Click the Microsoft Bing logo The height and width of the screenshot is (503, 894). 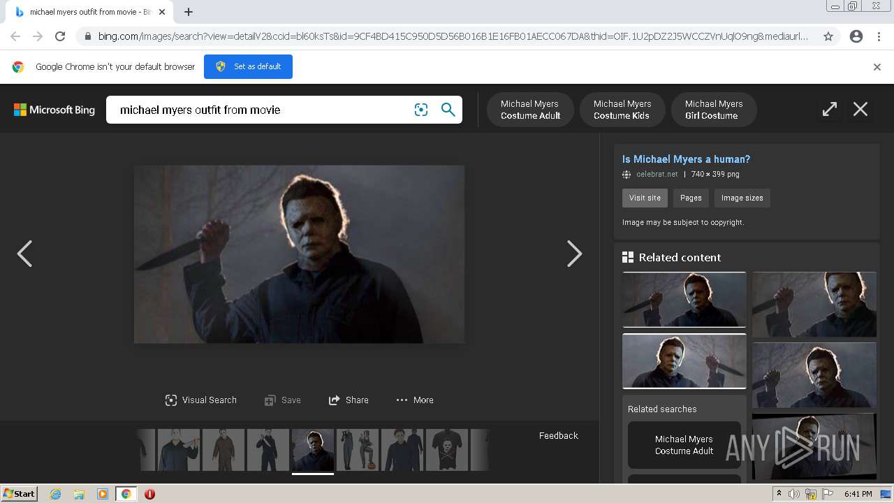[54, 110]
